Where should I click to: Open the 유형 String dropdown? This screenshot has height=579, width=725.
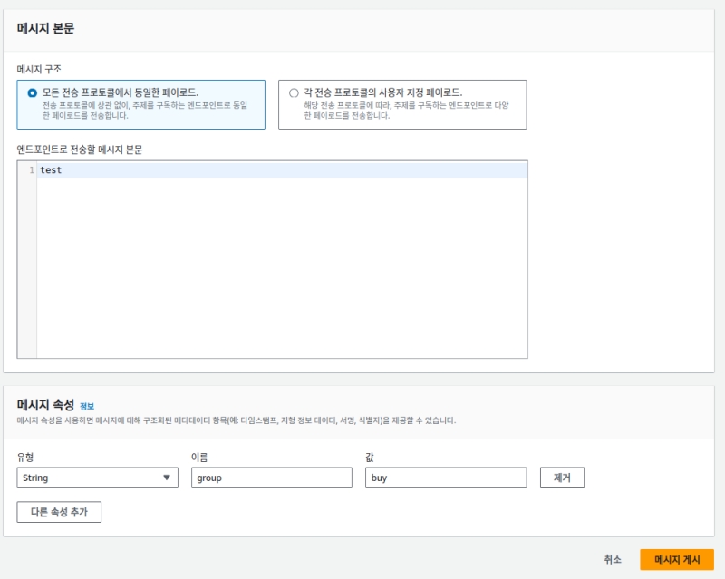[97, 478]
